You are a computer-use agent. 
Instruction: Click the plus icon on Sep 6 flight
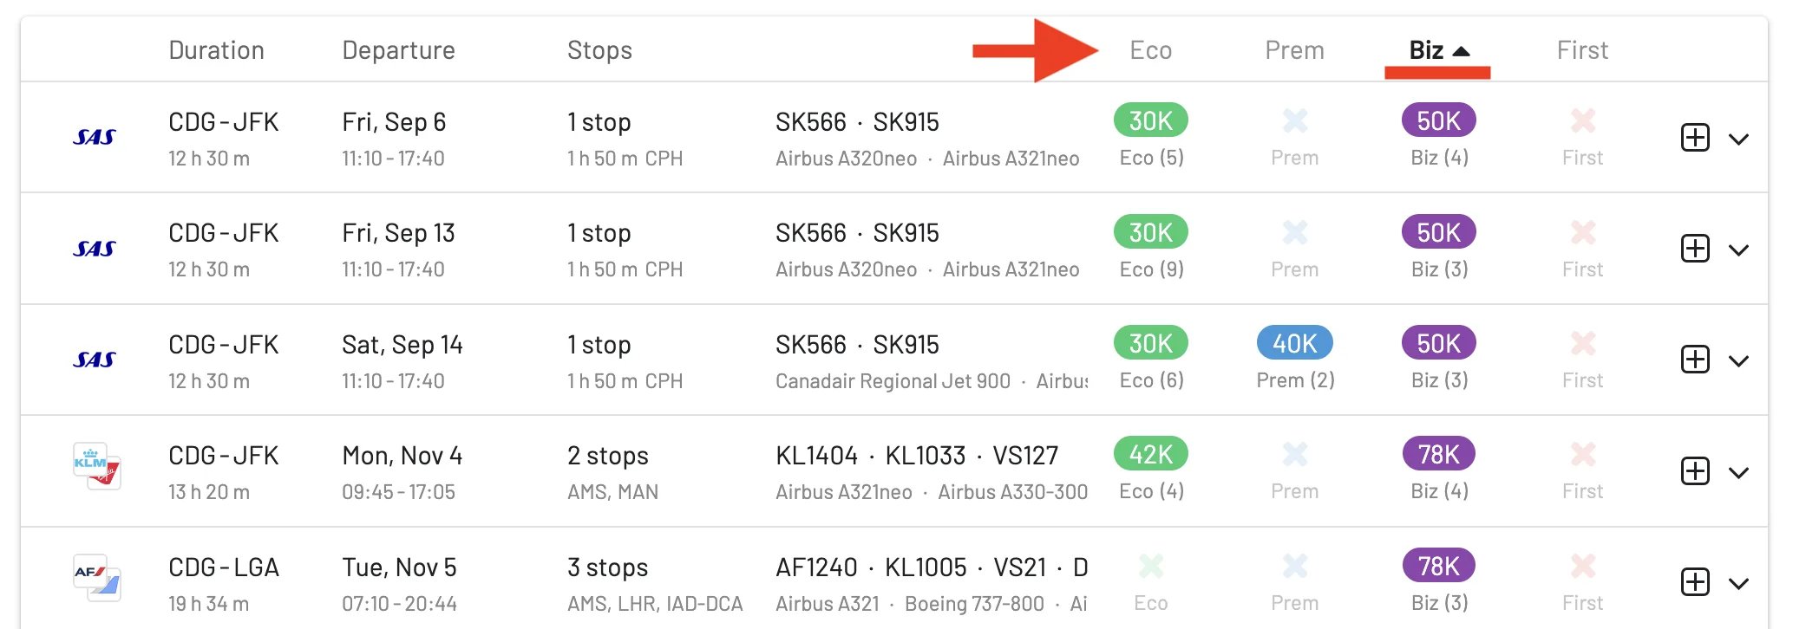point(1695,138)
